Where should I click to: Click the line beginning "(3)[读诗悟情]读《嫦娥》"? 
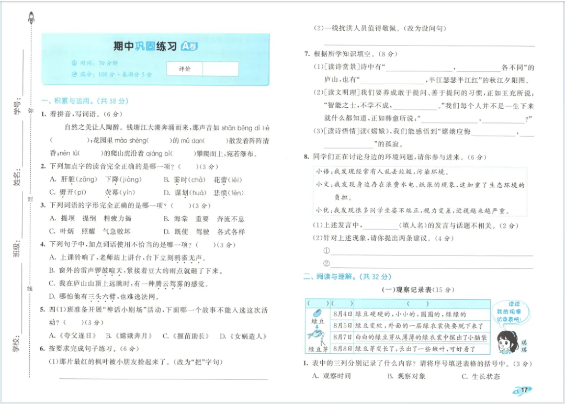[423, 131]
